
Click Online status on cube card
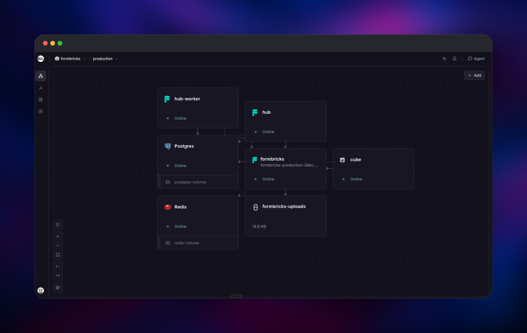click(x=356, y=179)
